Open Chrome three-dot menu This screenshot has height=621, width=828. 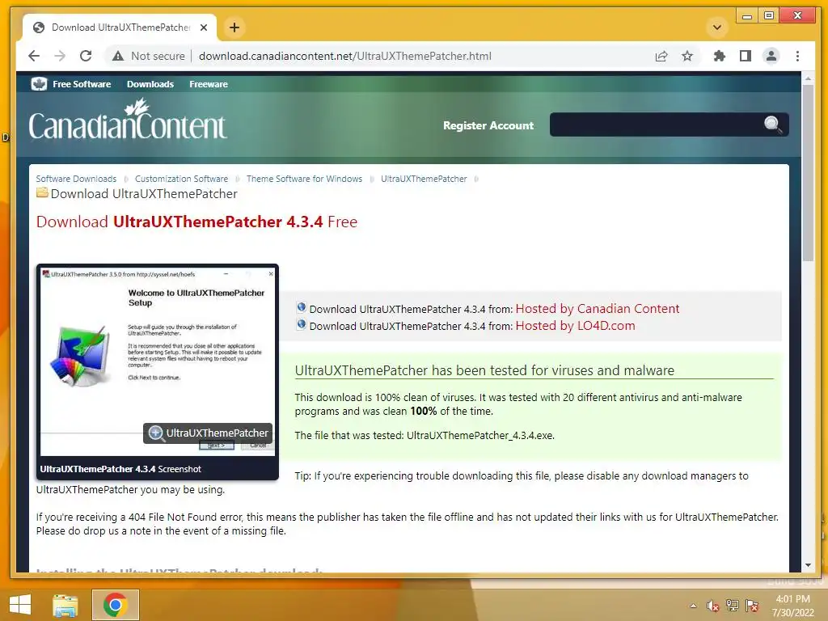[797, 56]
